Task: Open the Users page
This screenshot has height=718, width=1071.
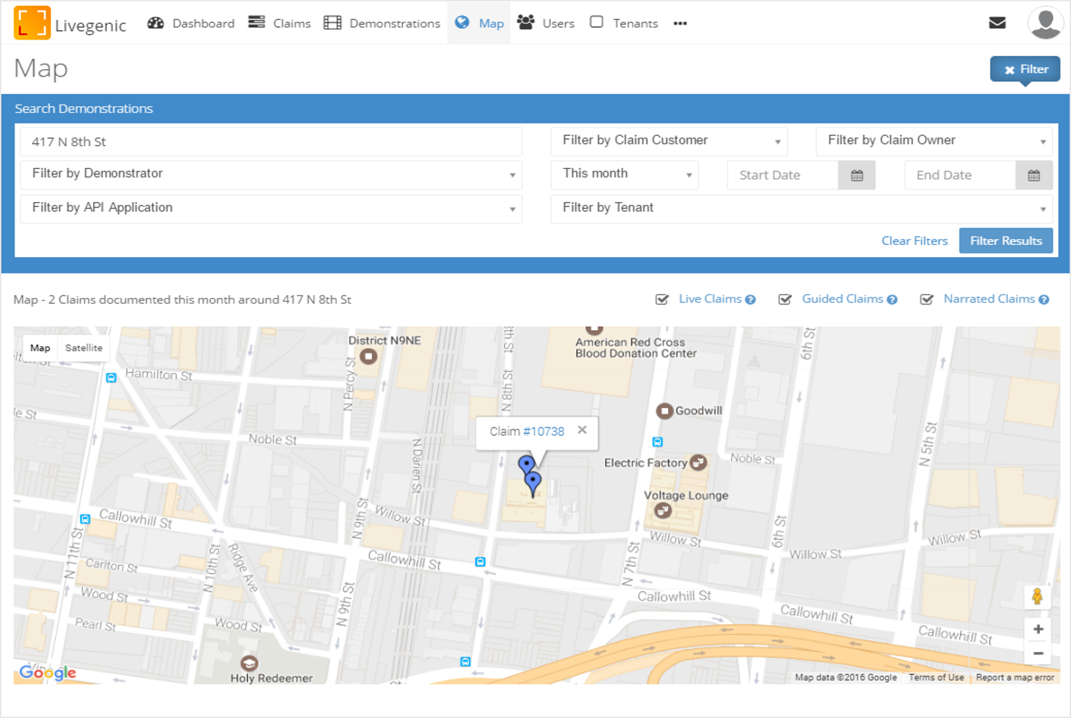Action: tap(545, 23)
